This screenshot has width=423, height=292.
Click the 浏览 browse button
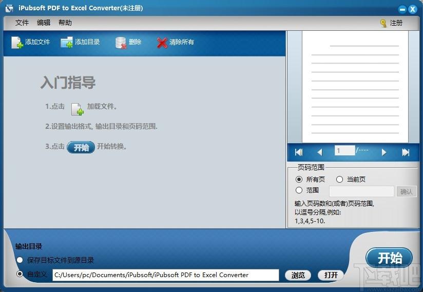click(x=298, y=275)
